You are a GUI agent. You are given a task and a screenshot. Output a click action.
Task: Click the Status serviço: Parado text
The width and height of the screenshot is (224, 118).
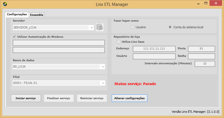click(x=135, y=84)
